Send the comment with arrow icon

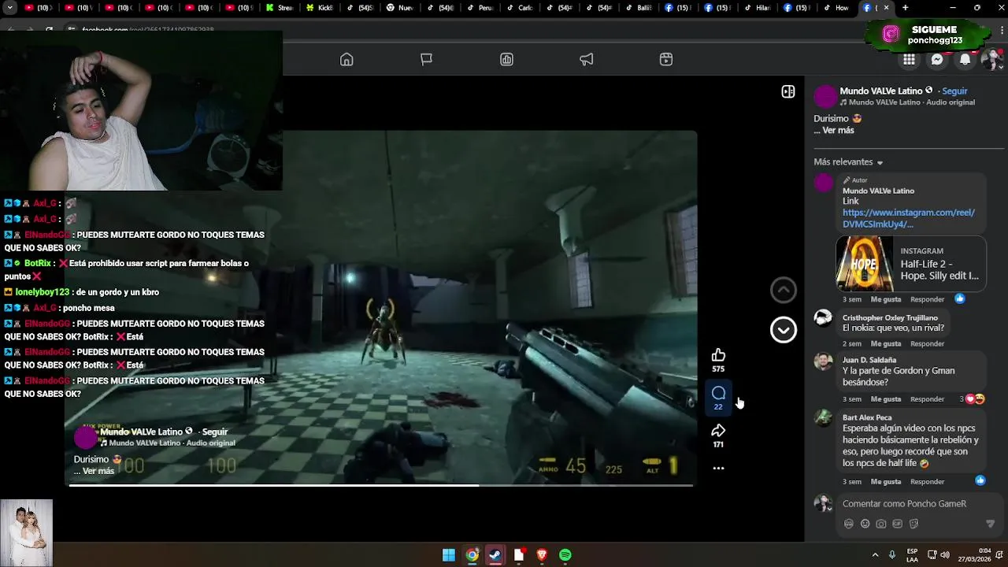[990, 524]
